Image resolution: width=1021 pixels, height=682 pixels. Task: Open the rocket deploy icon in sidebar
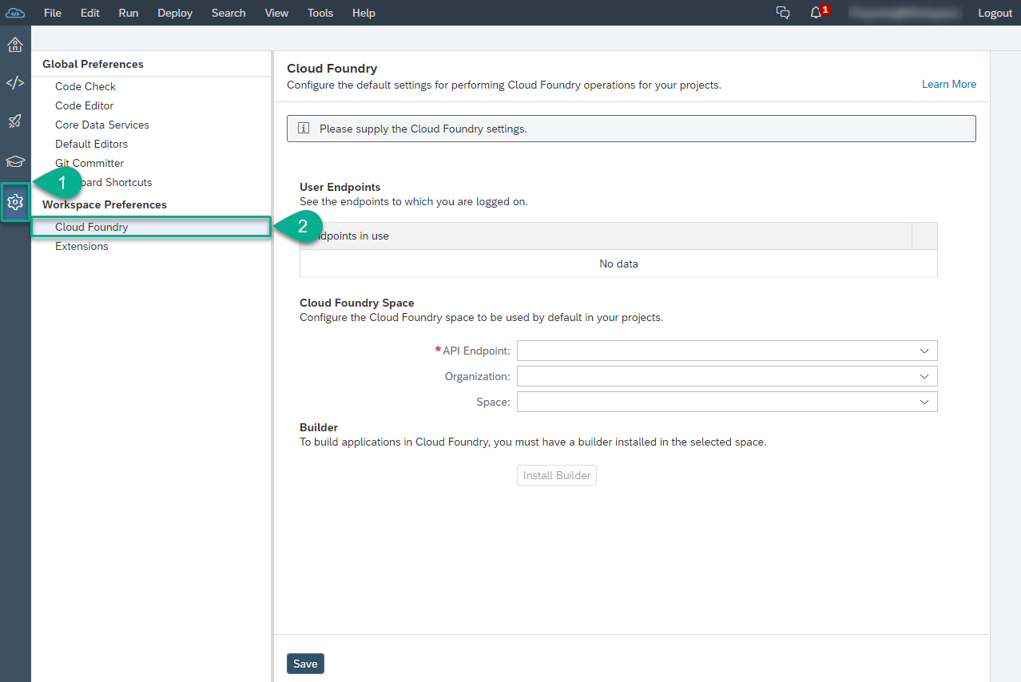click(15, 121)
